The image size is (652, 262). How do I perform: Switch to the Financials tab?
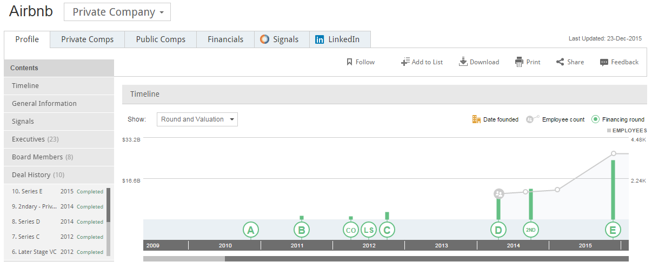(225, 39)
